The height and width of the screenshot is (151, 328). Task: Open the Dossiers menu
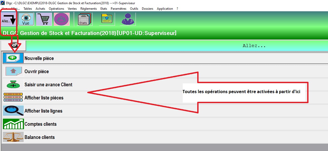click(x=147, y=9)
